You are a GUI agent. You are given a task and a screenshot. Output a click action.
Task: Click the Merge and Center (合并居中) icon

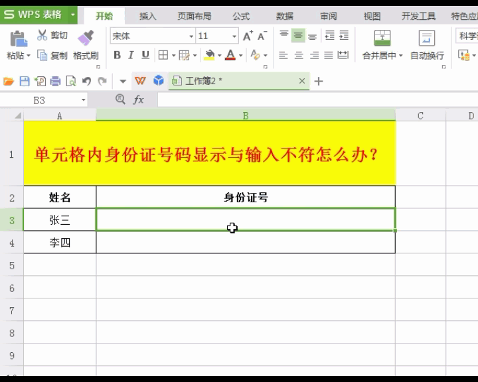[x=382, y=38]
